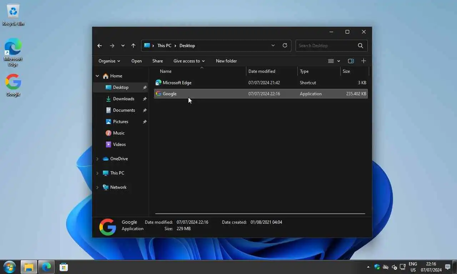457x274 pixels.
Task: Refresh the Desktop folder view
Action: click(x=285, y=45)
